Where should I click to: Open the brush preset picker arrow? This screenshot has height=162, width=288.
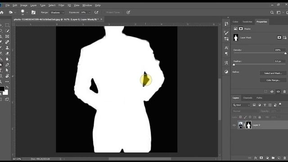pyautogui.click(x=27, y=13)
